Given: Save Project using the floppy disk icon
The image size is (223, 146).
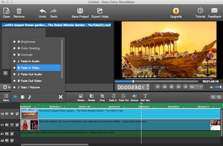Looking at the screenshot, I should [80, 11].
